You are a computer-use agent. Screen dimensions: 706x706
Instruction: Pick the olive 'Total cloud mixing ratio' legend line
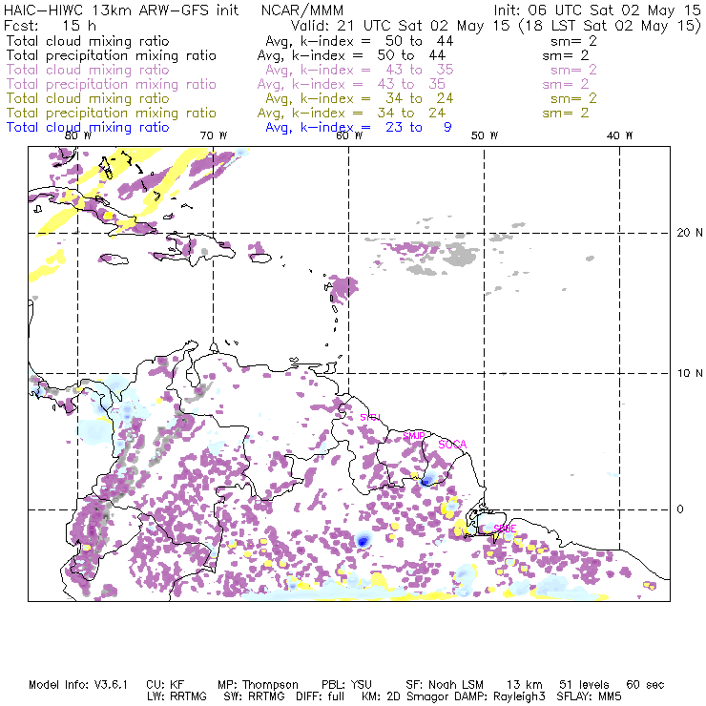tap(88, 98)
